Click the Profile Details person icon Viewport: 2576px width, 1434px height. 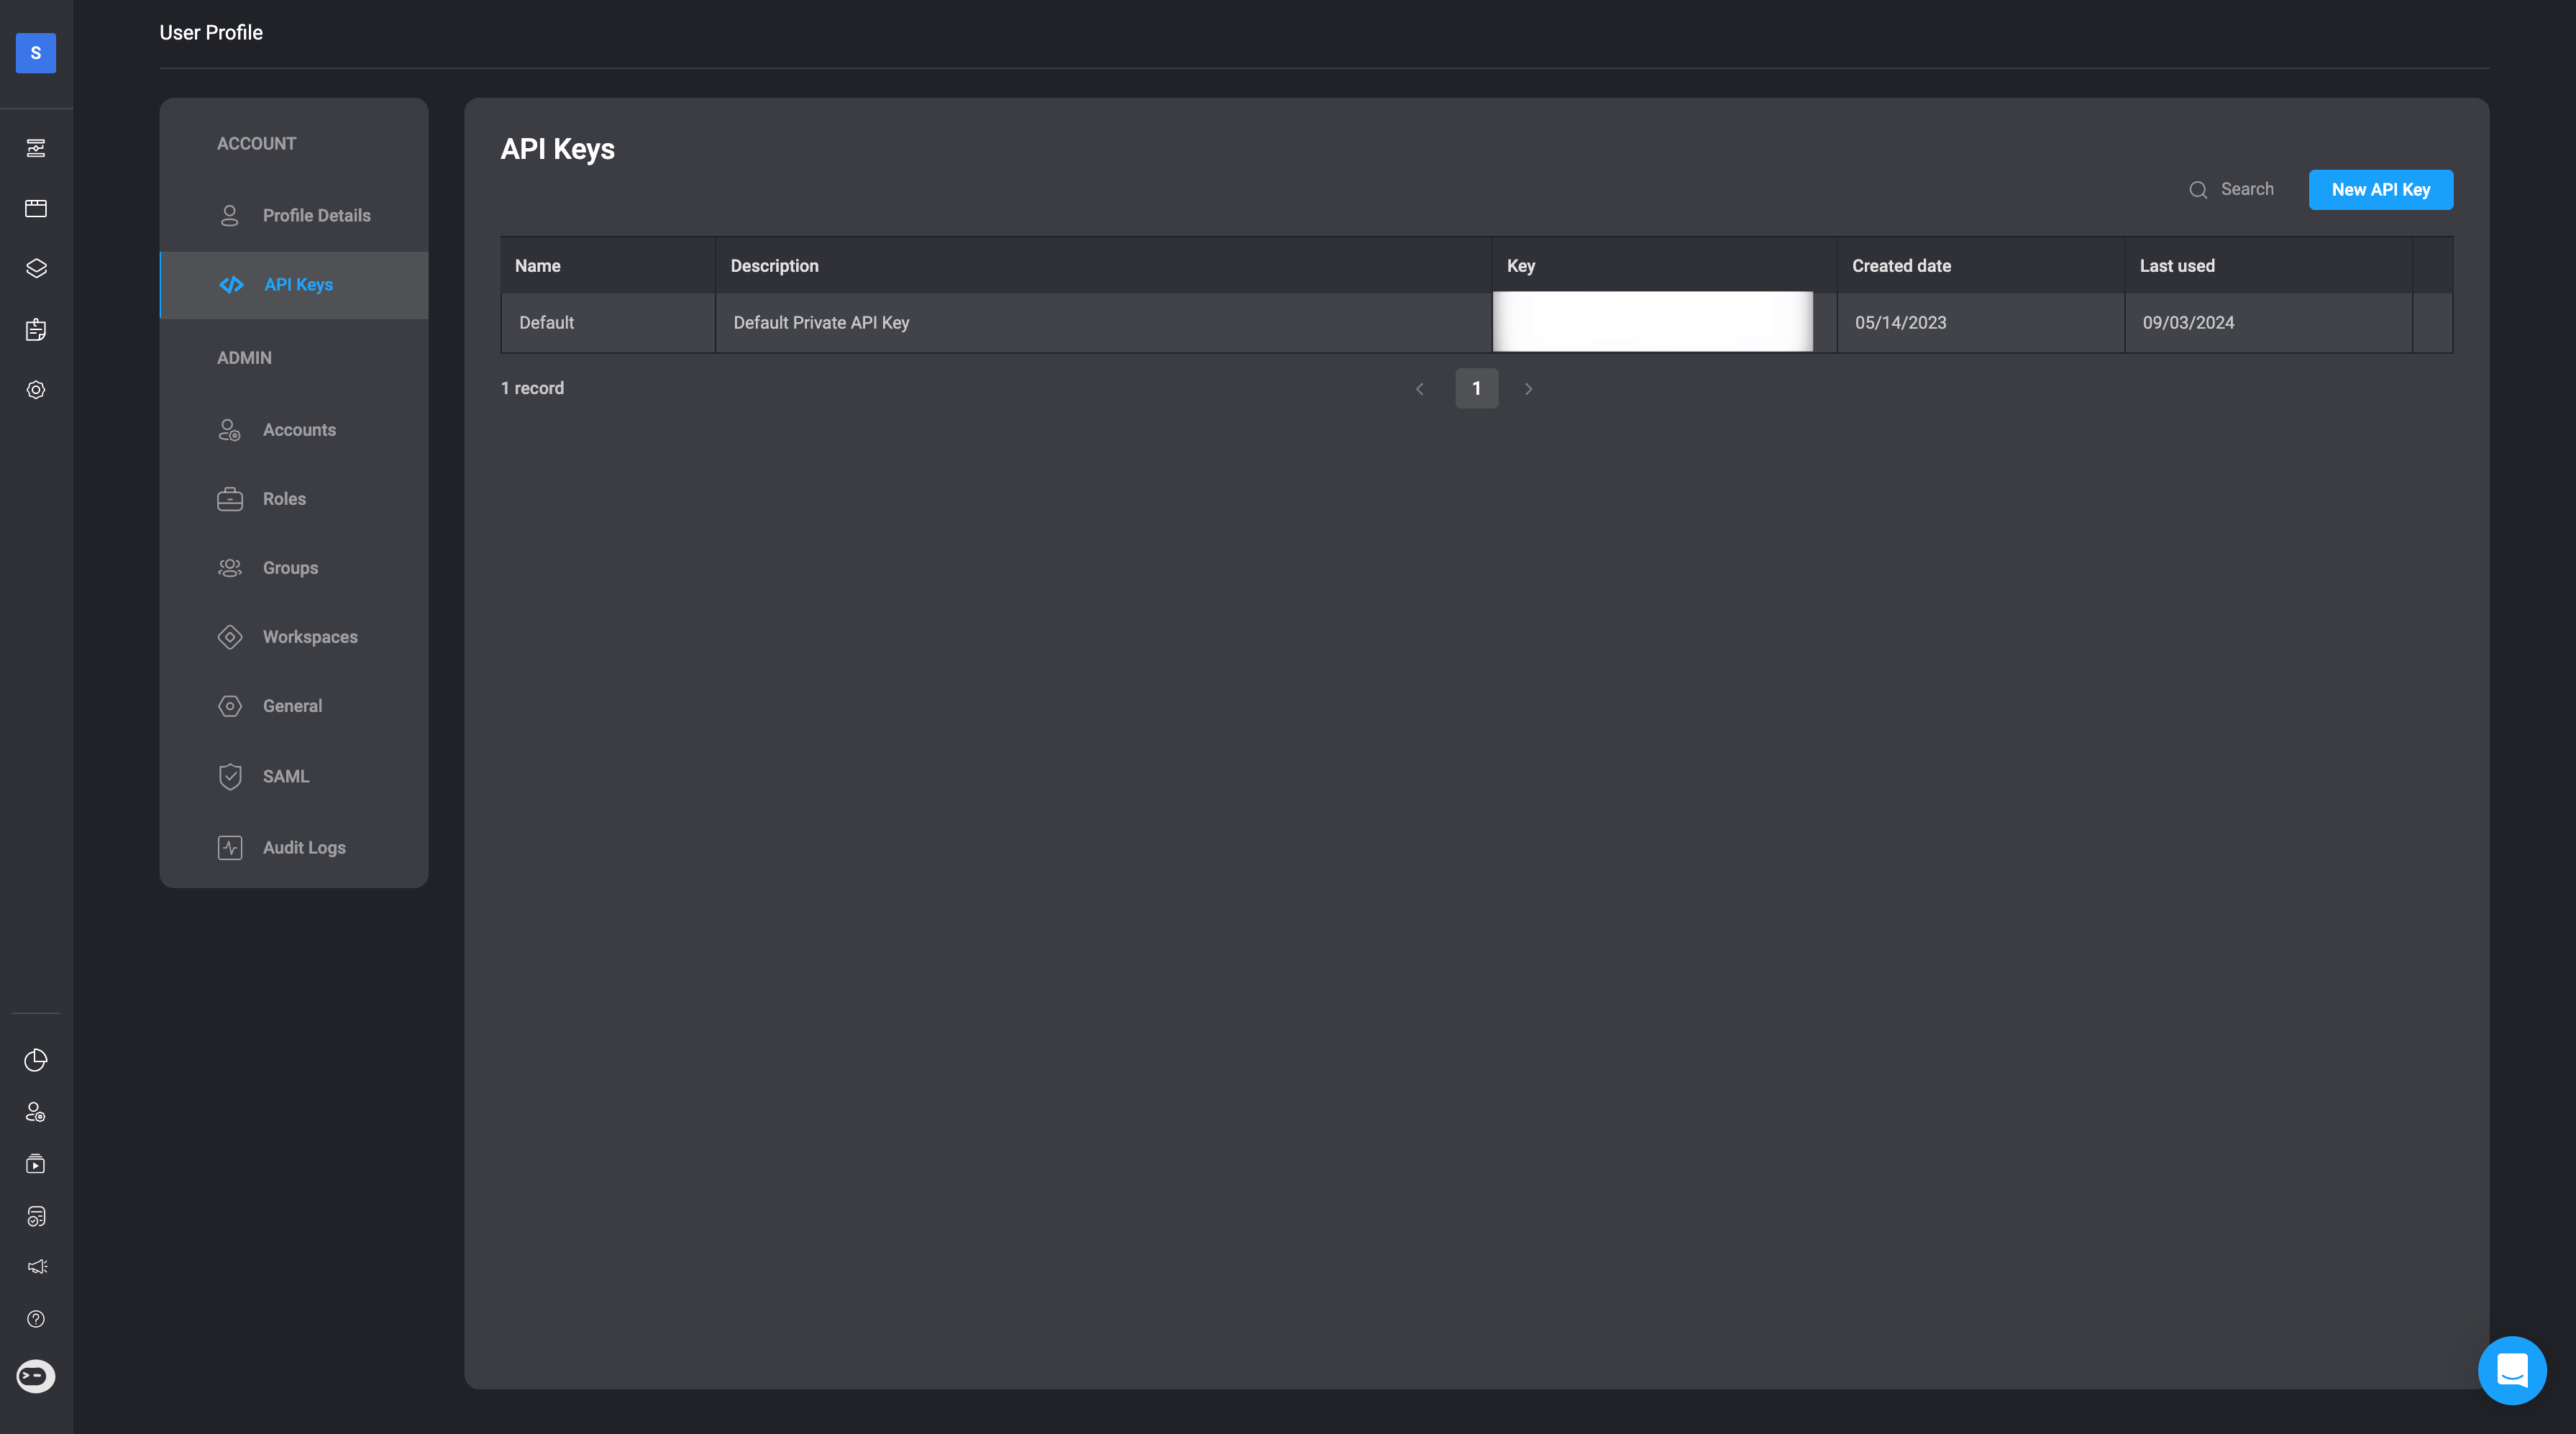(229, 215)
